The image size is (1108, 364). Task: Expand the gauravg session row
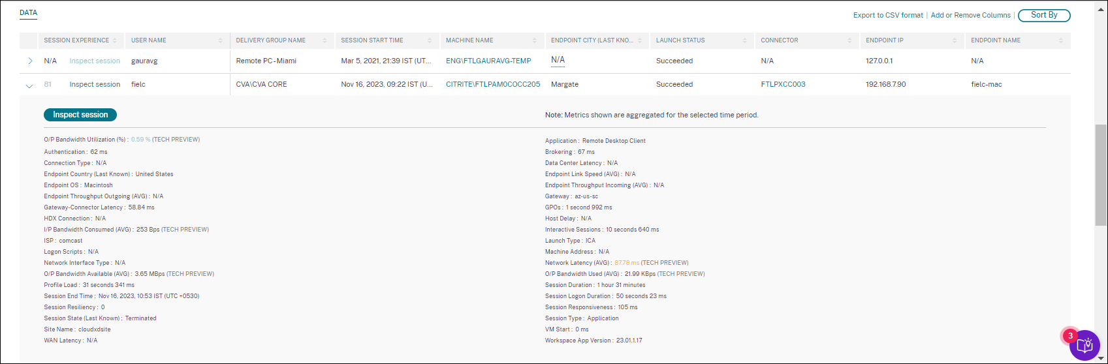pyautogui.click(x=29, y=61)
